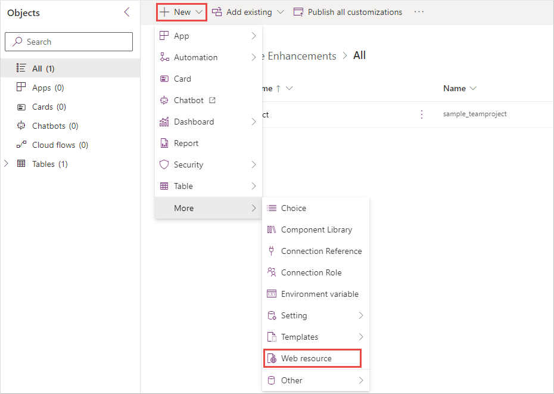Choose Report from the New menu
Image resolution: width=554 pixels, height=394 pixels.
[x=208, y=143]
